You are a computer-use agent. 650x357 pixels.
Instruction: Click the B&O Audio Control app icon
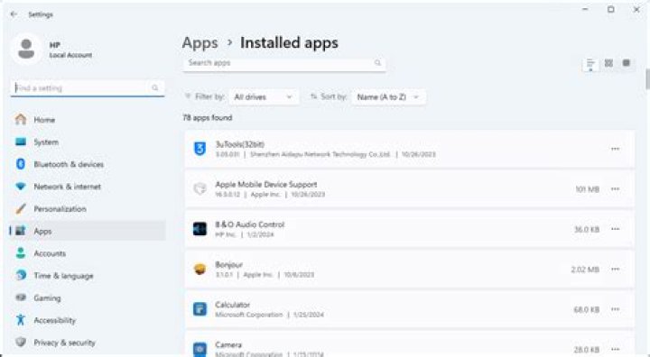200,229
